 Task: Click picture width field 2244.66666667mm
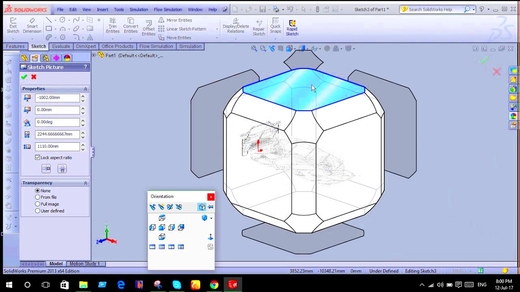click(x=57, y=134)
